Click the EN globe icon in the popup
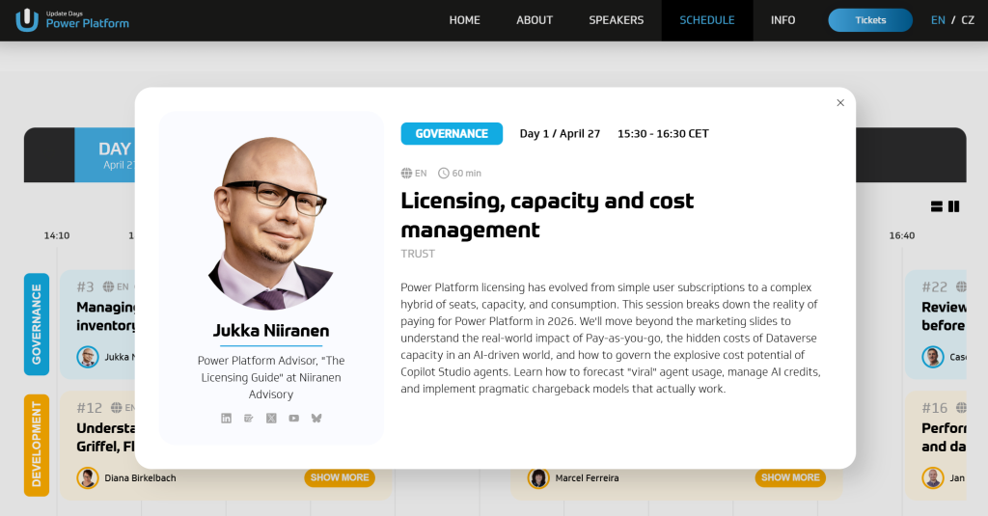Image resolution: width=988 pixels, height=516 pixels. [406, 174]
